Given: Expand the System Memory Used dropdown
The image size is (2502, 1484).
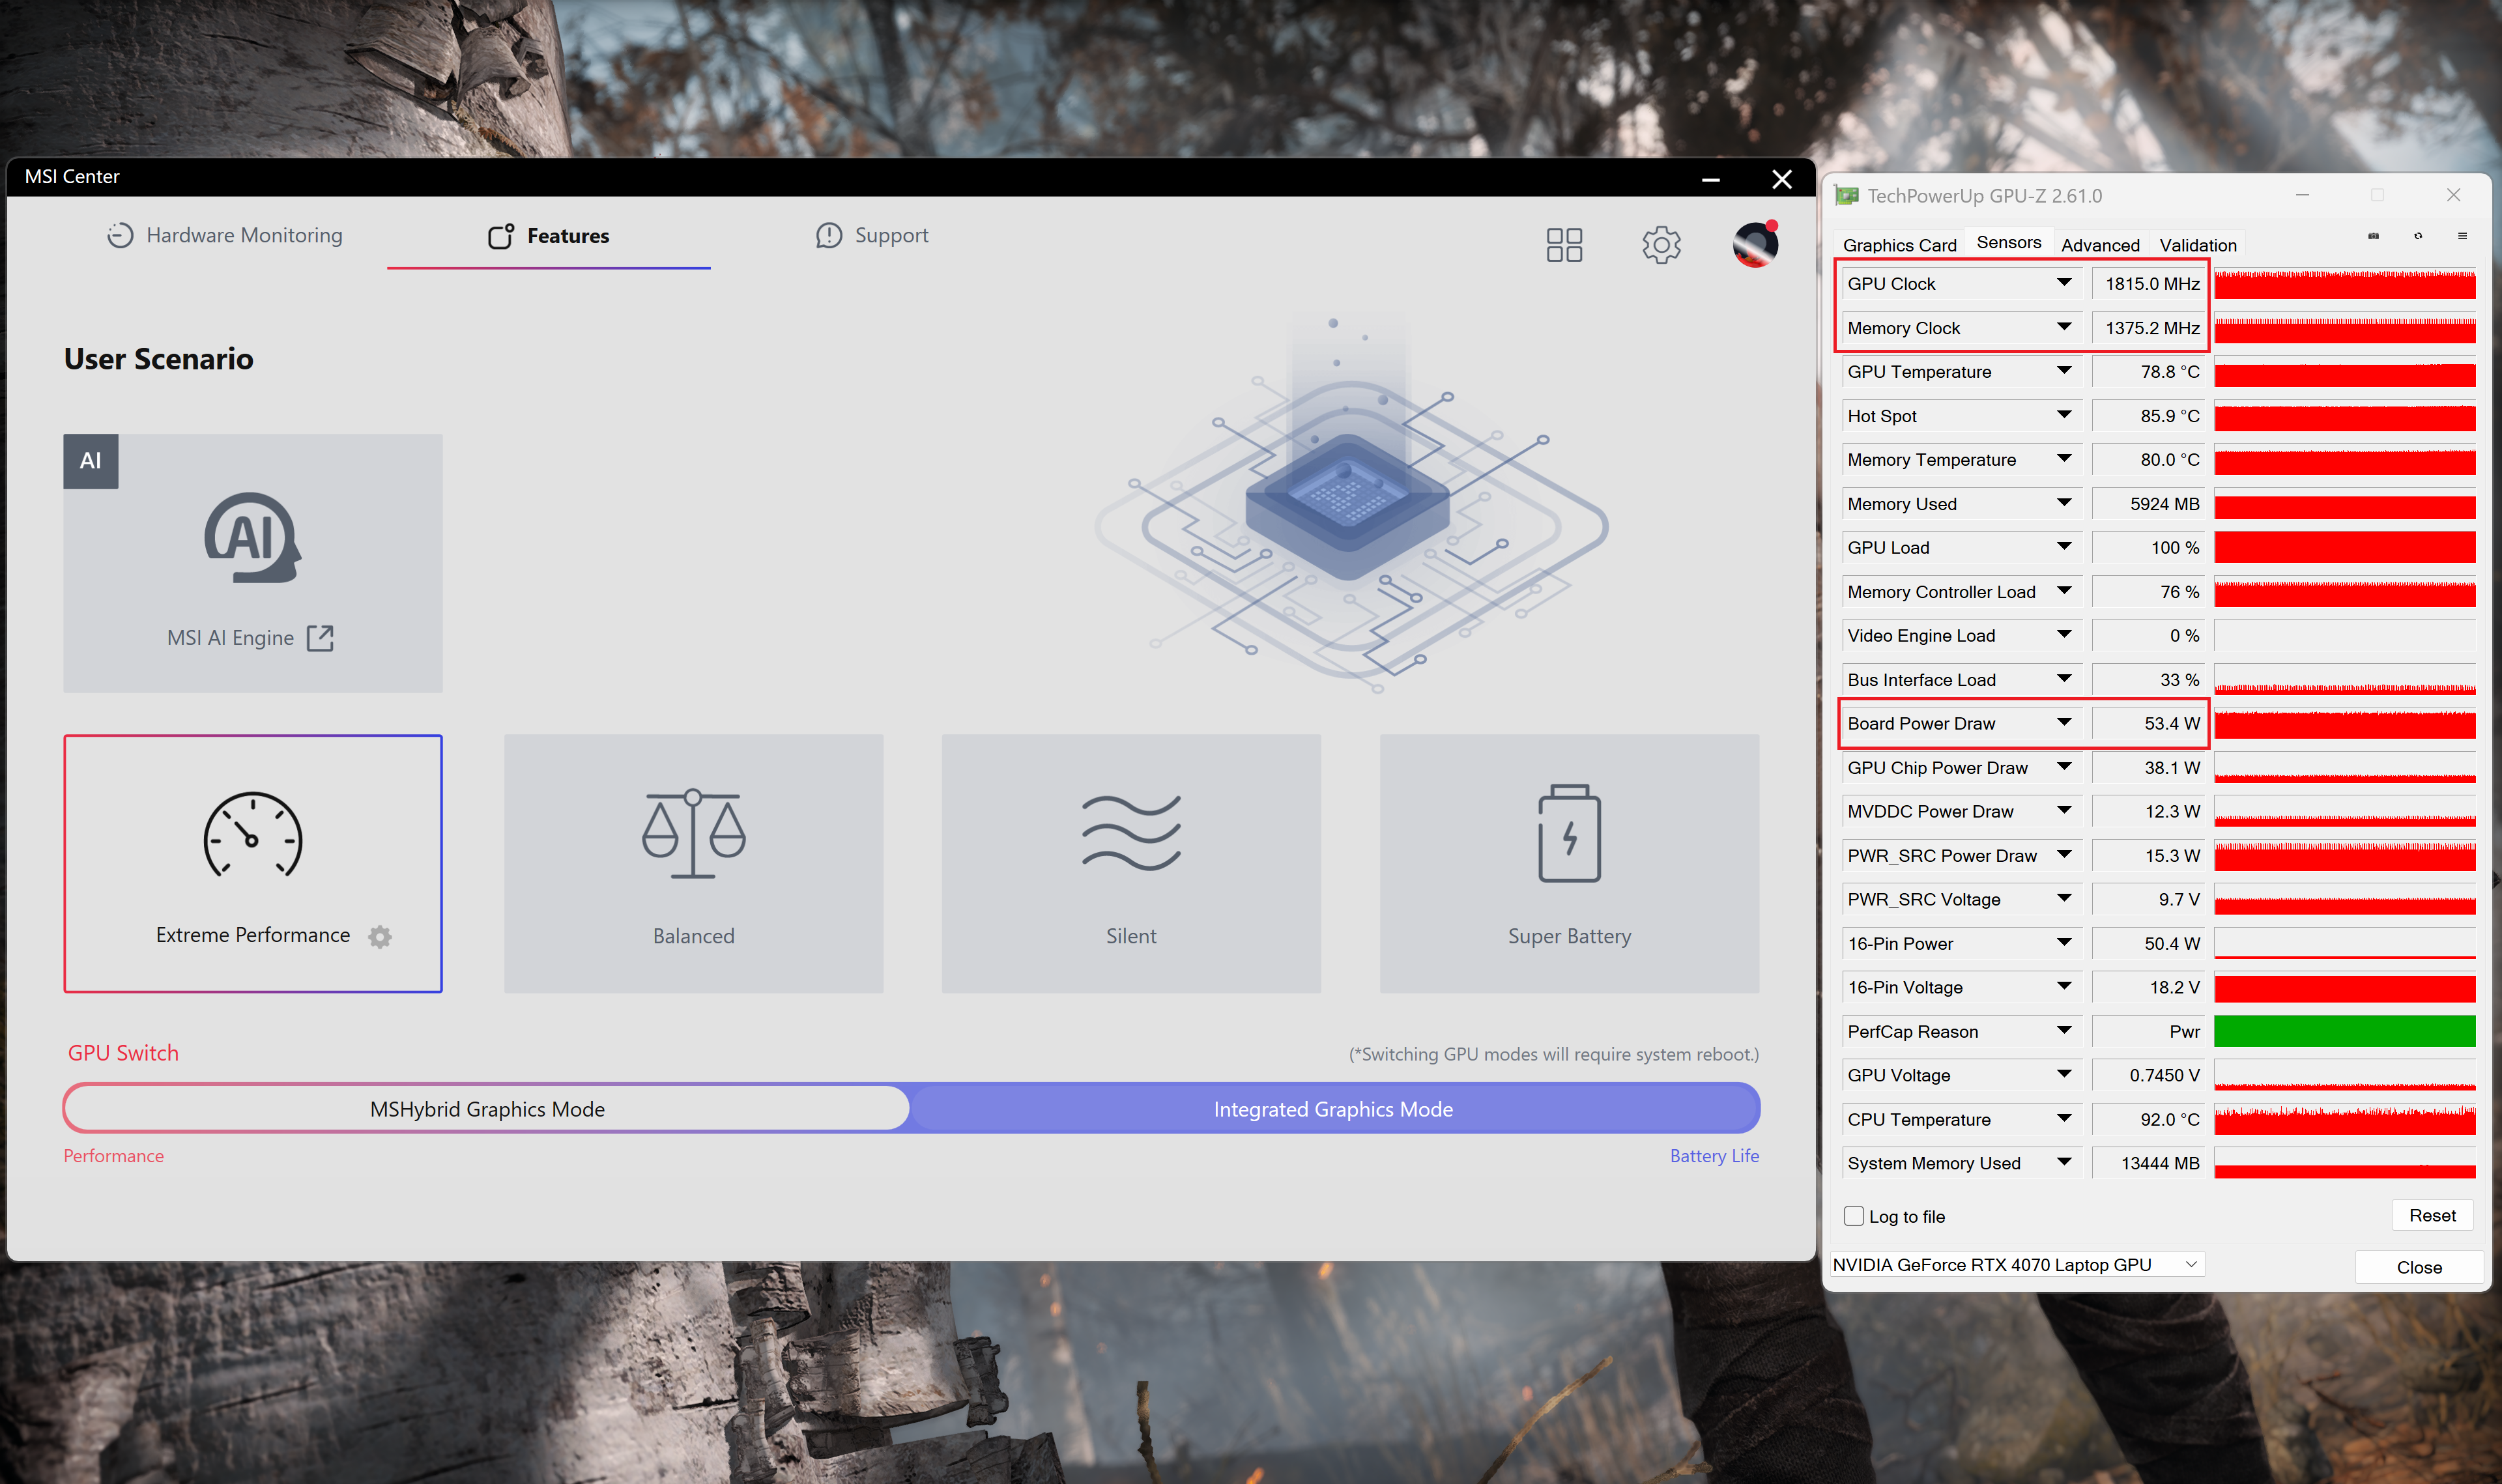Looking at the screenshot, I should click(2064, 1163).
